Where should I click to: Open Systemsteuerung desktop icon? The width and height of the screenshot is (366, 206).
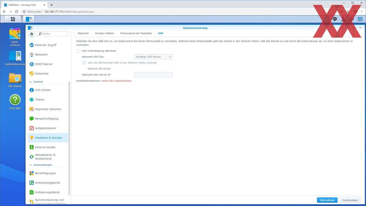coord(15,58)
